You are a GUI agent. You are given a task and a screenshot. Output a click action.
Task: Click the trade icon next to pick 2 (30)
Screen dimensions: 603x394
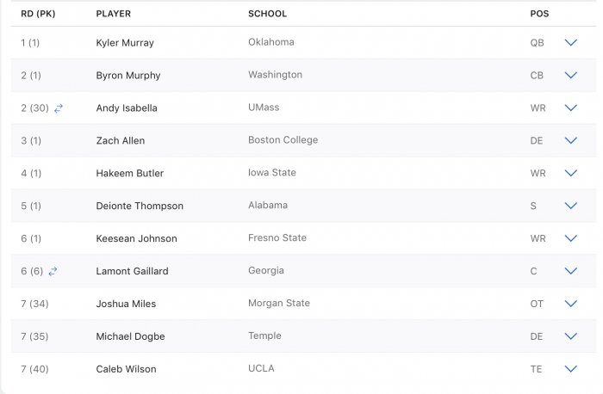click(58, 108)
